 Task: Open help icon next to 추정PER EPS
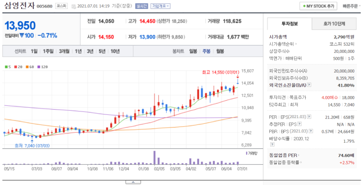click(x=299, y=124)
